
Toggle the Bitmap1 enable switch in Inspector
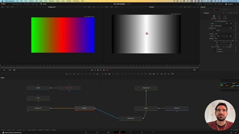click(x=202, y=13)
